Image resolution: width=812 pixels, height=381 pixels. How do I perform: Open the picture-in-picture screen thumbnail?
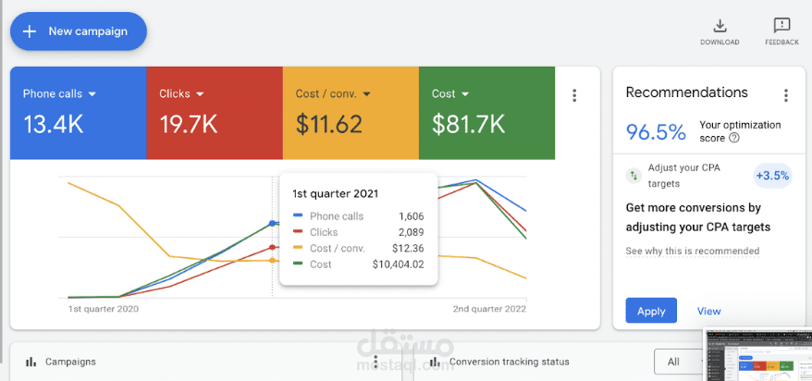tap(757, 354)
